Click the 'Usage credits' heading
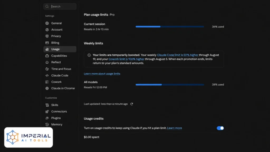Viewport: 270px width, 152px height. [94, 119]
